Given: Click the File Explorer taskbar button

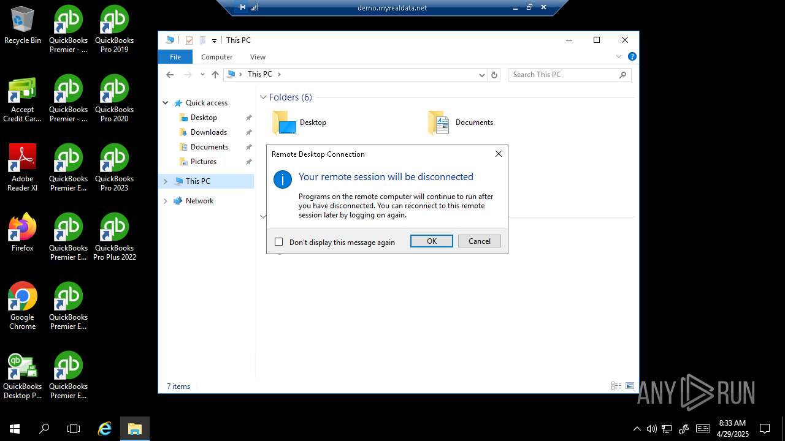Looking at the screenshot, I should click(x=135, y=429).
